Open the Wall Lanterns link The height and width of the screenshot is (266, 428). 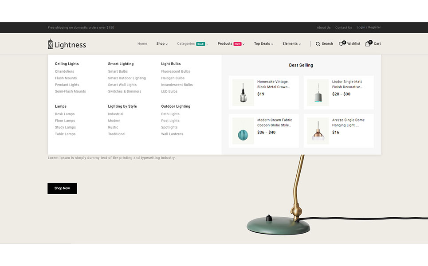coord(172,134)
